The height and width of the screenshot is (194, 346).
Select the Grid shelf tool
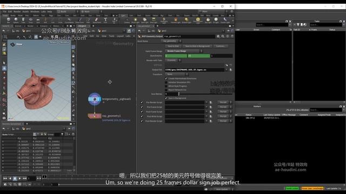tap(38, 20)
